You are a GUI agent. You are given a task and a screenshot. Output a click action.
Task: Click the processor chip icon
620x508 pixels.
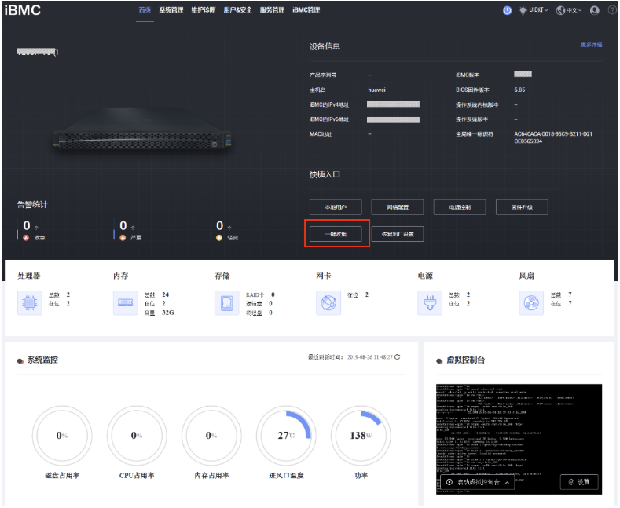coord(30,302)
